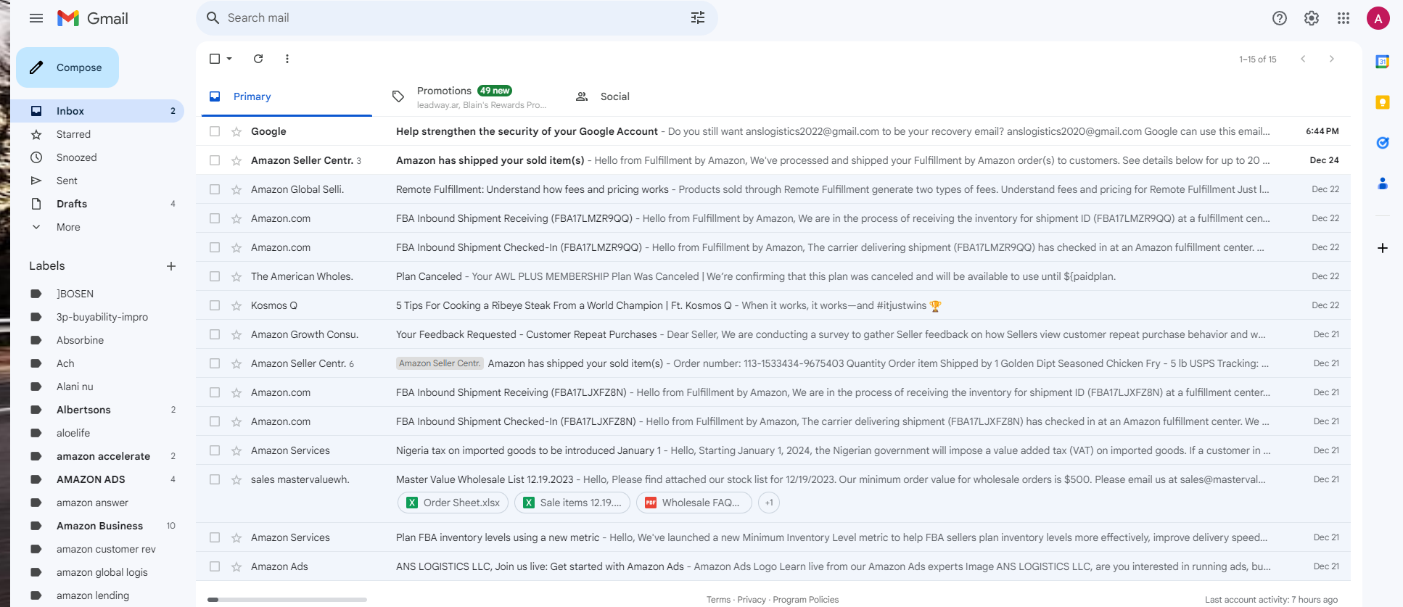Expand More in the sidebar
The image size is (1403, 607).
pos(68,227)
